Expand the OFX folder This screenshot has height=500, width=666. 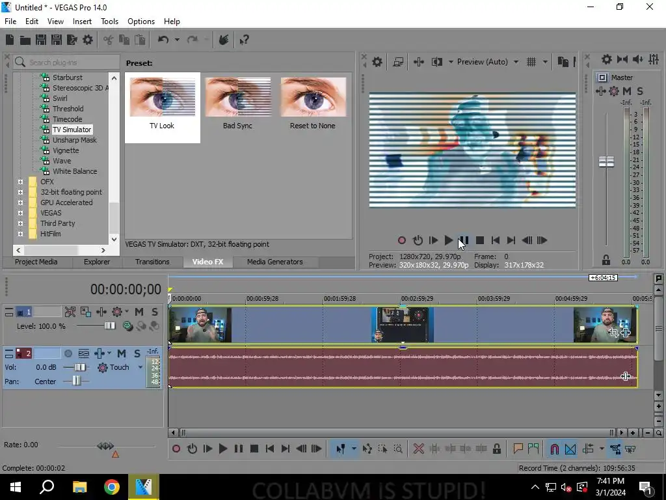20,182
